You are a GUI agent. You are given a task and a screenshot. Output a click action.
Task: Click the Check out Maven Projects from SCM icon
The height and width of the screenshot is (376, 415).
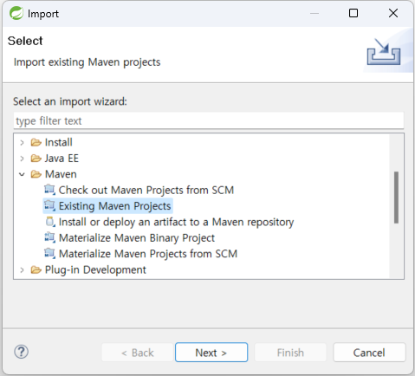[49, 190]
